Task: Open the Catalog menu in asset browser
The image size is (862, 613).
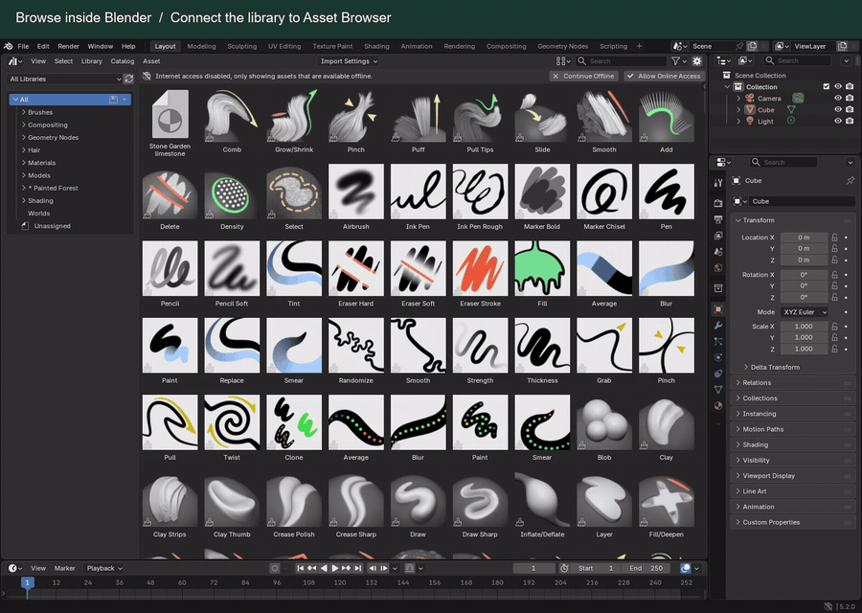Action: pos(122,61)
